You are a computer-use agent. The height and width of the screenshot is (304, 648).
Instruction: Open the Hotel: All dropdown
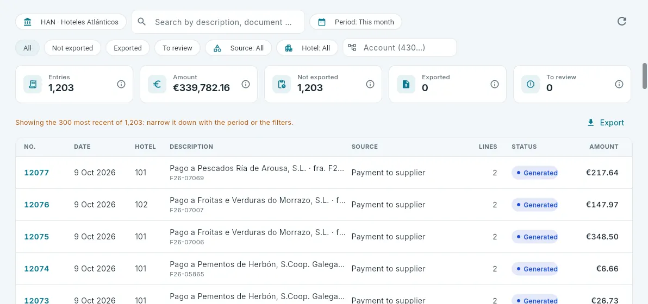click(x=307, y=48)
